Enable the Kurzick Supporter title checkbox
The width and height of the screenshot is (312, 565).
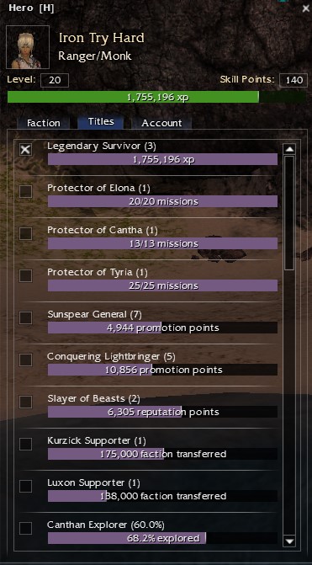(25, 444)
